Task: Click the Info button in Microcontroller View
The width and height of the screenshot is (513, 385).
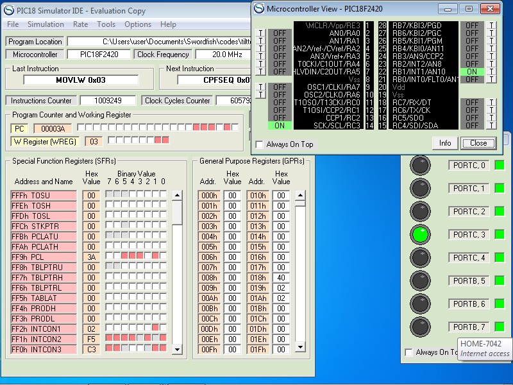Action: 444,143
